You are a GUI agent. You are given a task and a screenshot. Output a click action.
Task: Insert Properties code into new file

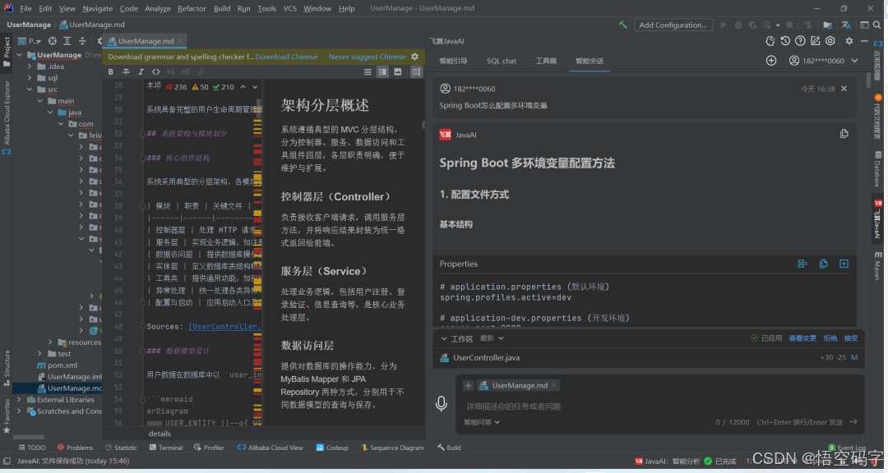click(844, 264)
